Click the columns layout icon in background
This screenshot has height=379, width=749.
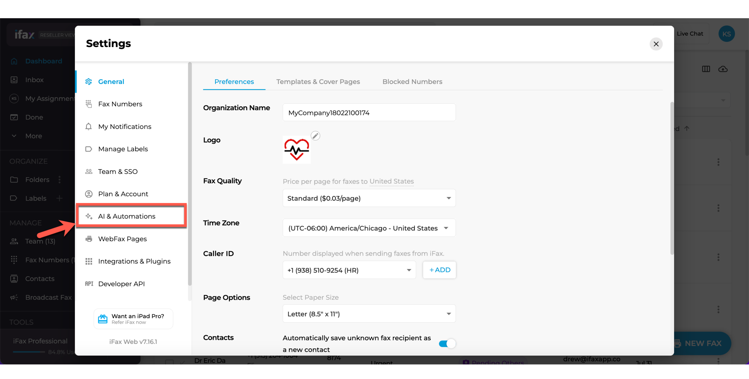coord(706,69)
